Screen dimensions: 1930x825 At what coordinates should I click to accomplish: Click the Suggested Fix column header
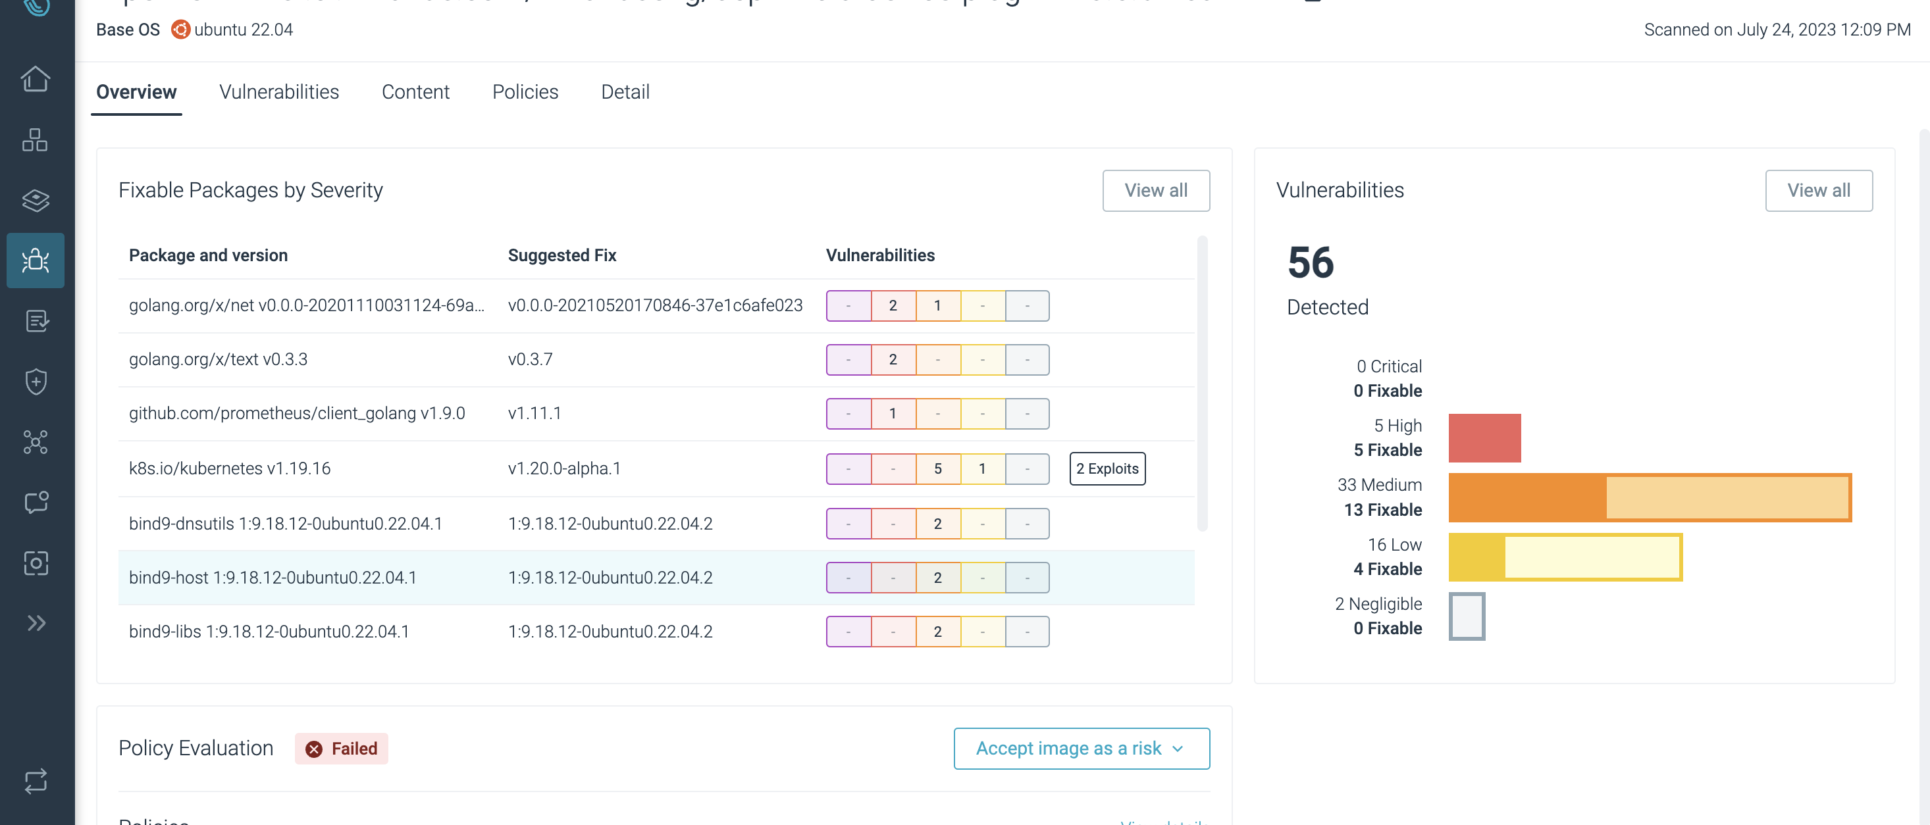(x=562, y=255)
